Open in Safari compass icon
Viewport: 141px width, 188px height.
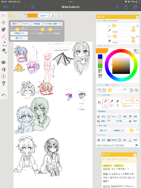(135, 7)
